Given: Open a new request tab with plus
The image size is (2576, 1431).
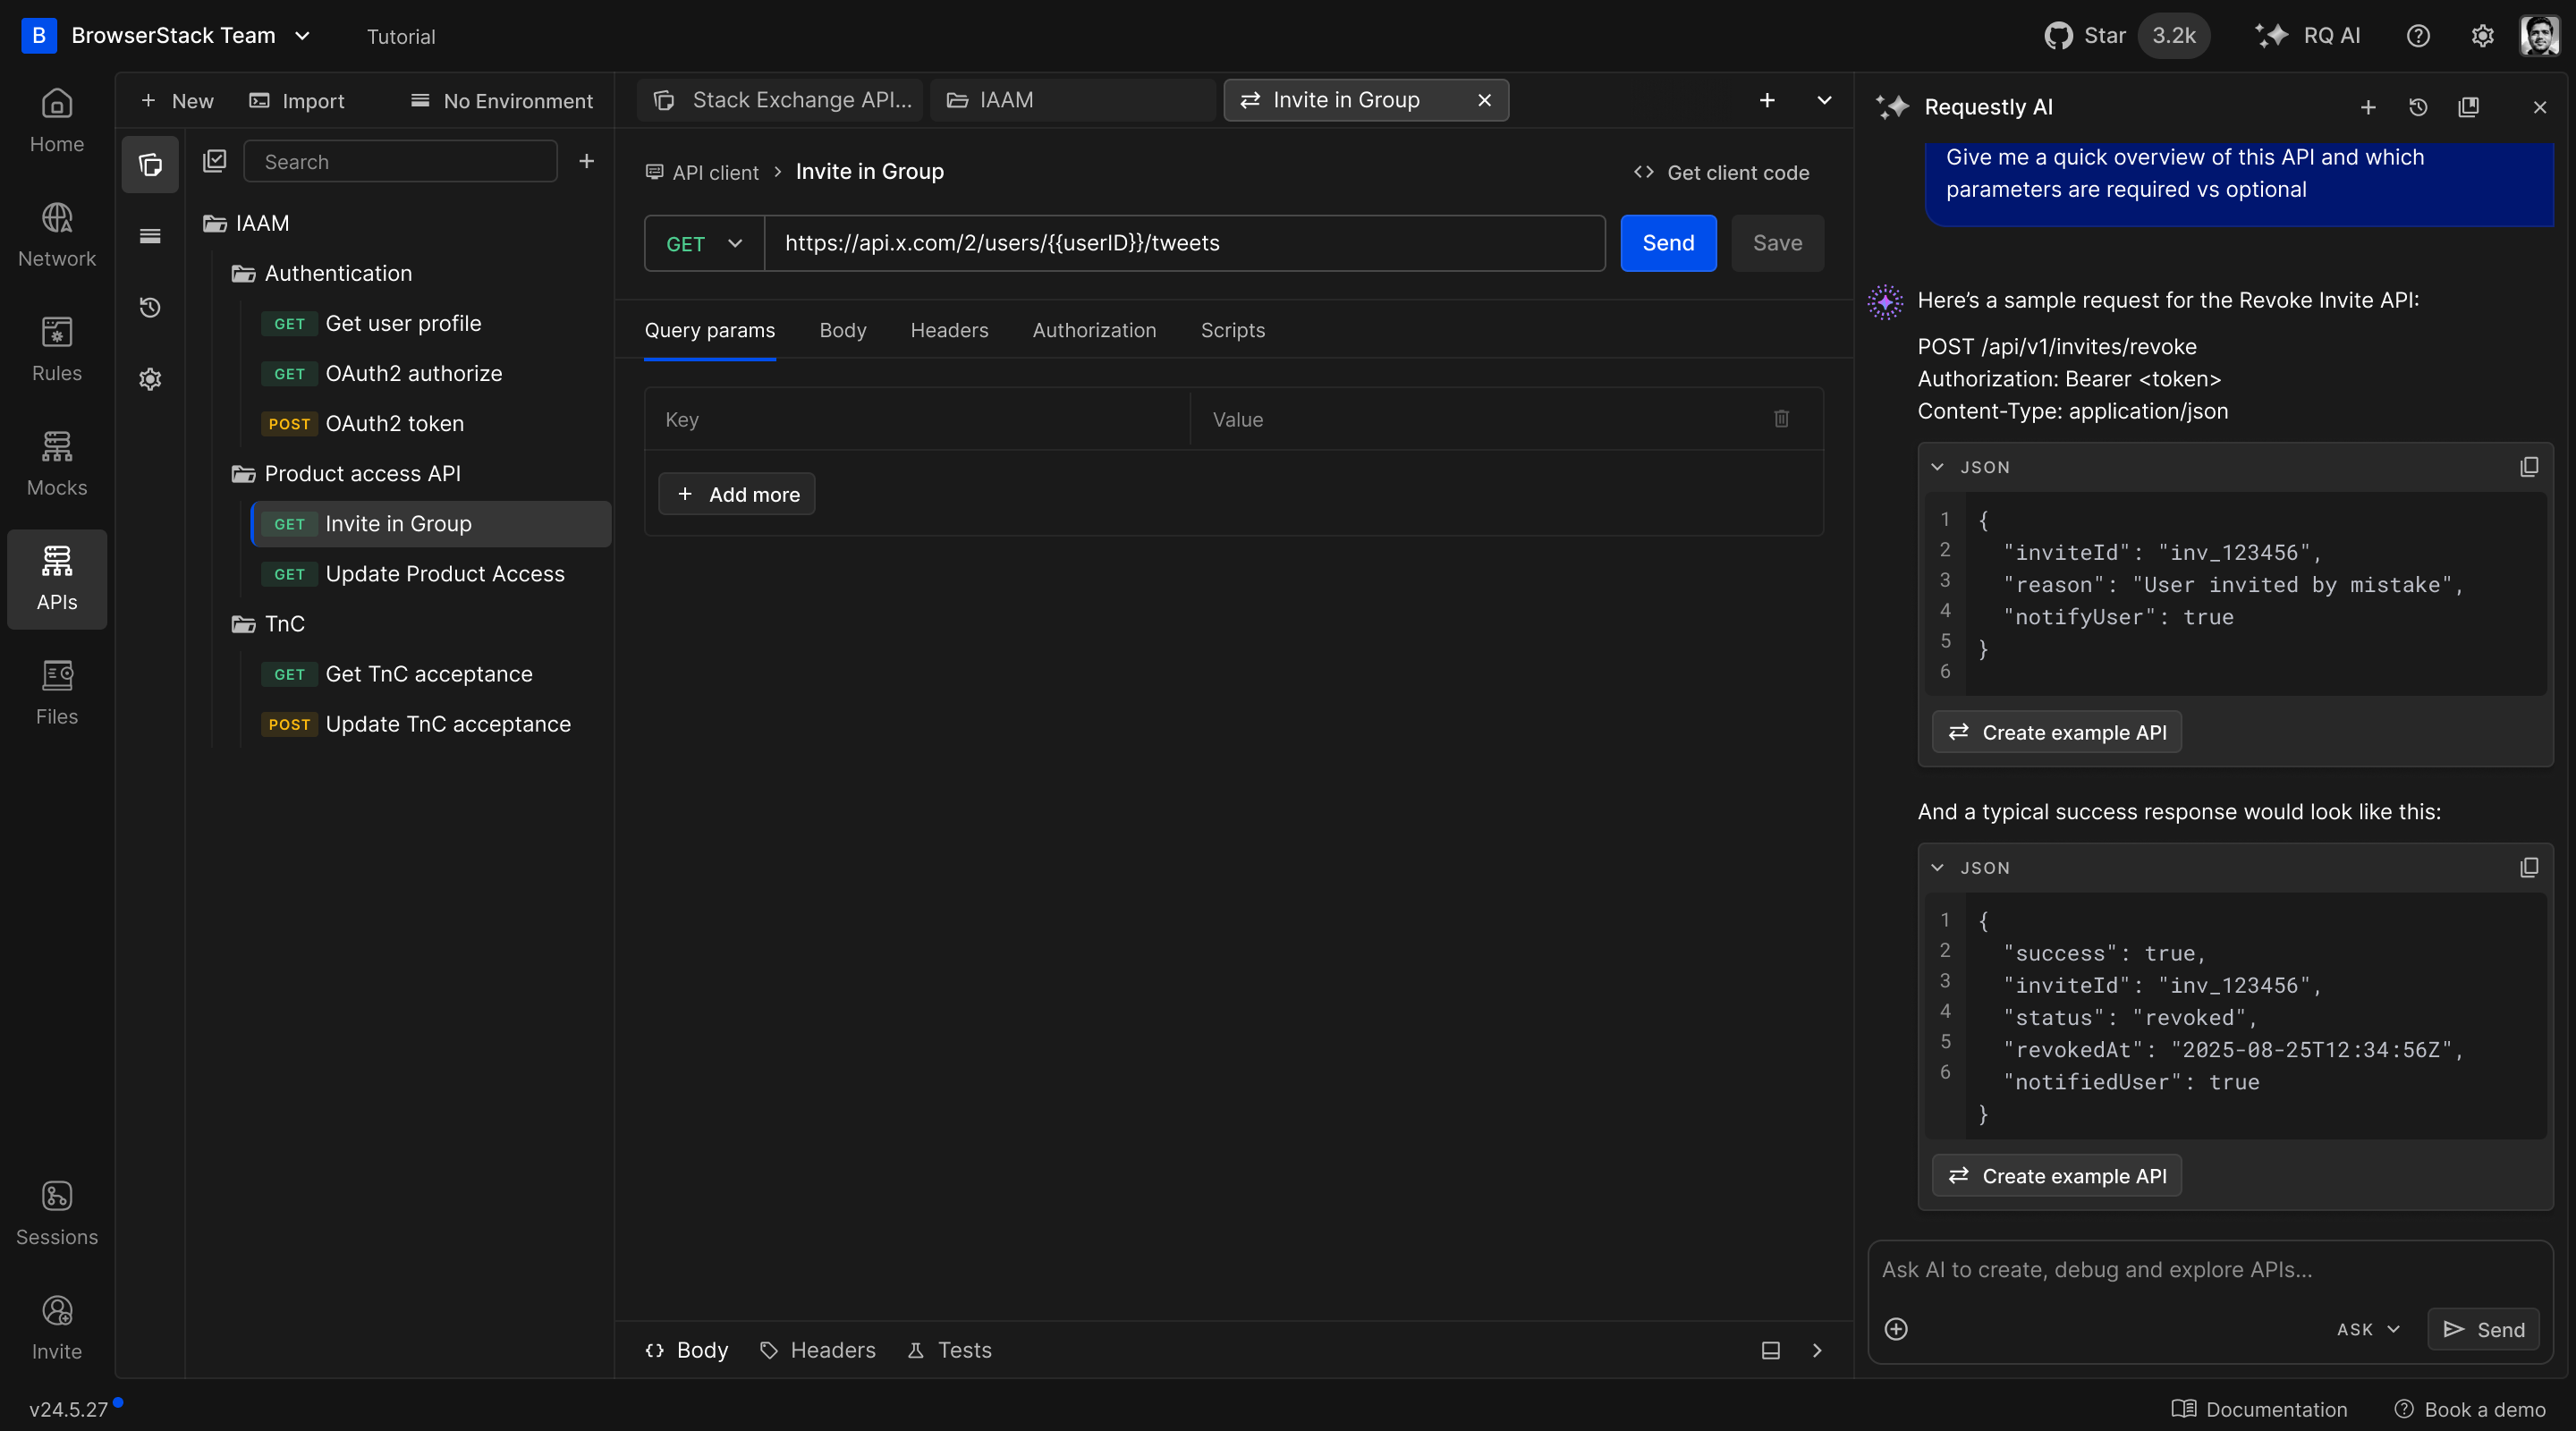Looking at the screenshot, I should coord(1767,100).
